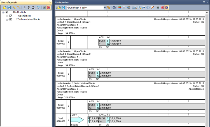Click the save icon in Umlaufauswahl panel
This screenshot has width=210, height=127.
[9, 8]
